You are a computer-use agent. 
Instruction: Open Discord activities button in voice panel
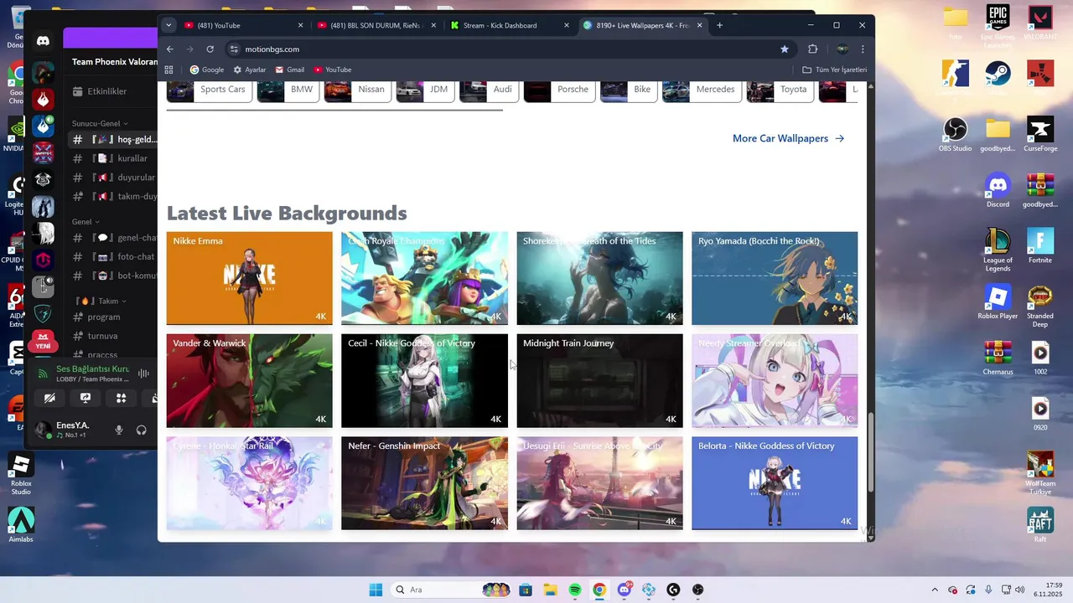(121, 399)
